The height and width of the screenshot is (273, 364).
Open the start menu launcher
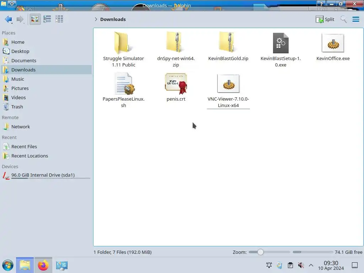(8, 265)
